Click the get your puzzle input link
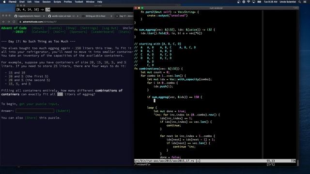The width and height of the screenshot is (310, 174). (x=39, y=104)
